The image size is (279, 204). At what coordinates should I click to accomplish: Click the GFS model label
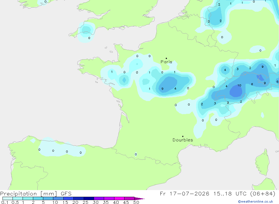click(66, 194)
